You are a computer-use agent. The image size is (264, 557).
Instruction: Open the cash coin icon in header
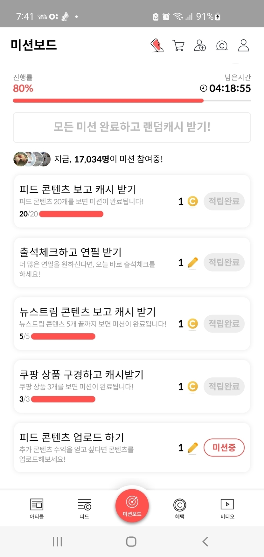pos(222,46)
